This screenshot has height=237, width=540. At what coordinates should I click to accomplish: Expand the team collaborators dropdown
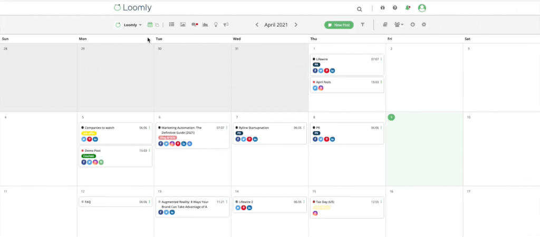[x=399, y=25]
